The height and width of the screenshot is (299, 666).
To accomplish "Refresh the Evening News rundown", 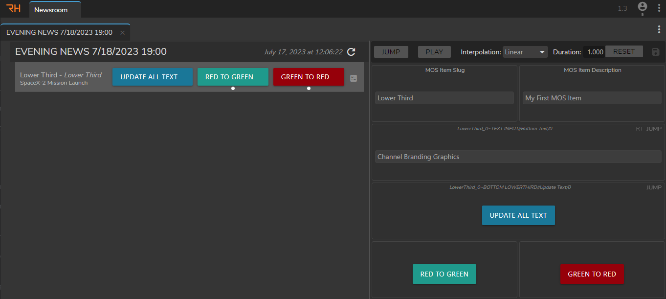I will (x=351, y=52).
